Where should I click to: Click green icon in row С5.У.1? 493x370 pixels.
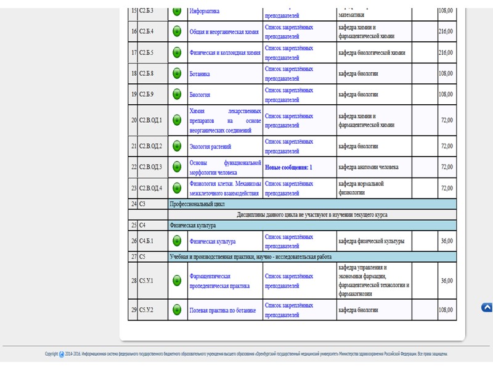(177, 281)
